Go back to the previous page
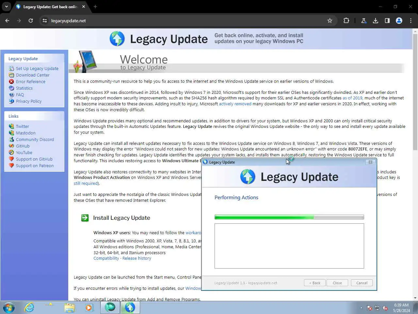418x314 pixels. click(x=7, y=21)
